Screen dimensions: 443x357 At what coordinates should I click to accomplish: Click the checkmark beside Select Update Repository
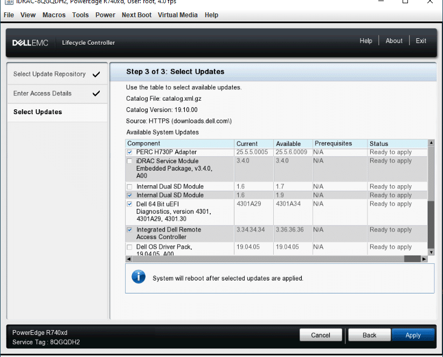pos(96,74)
